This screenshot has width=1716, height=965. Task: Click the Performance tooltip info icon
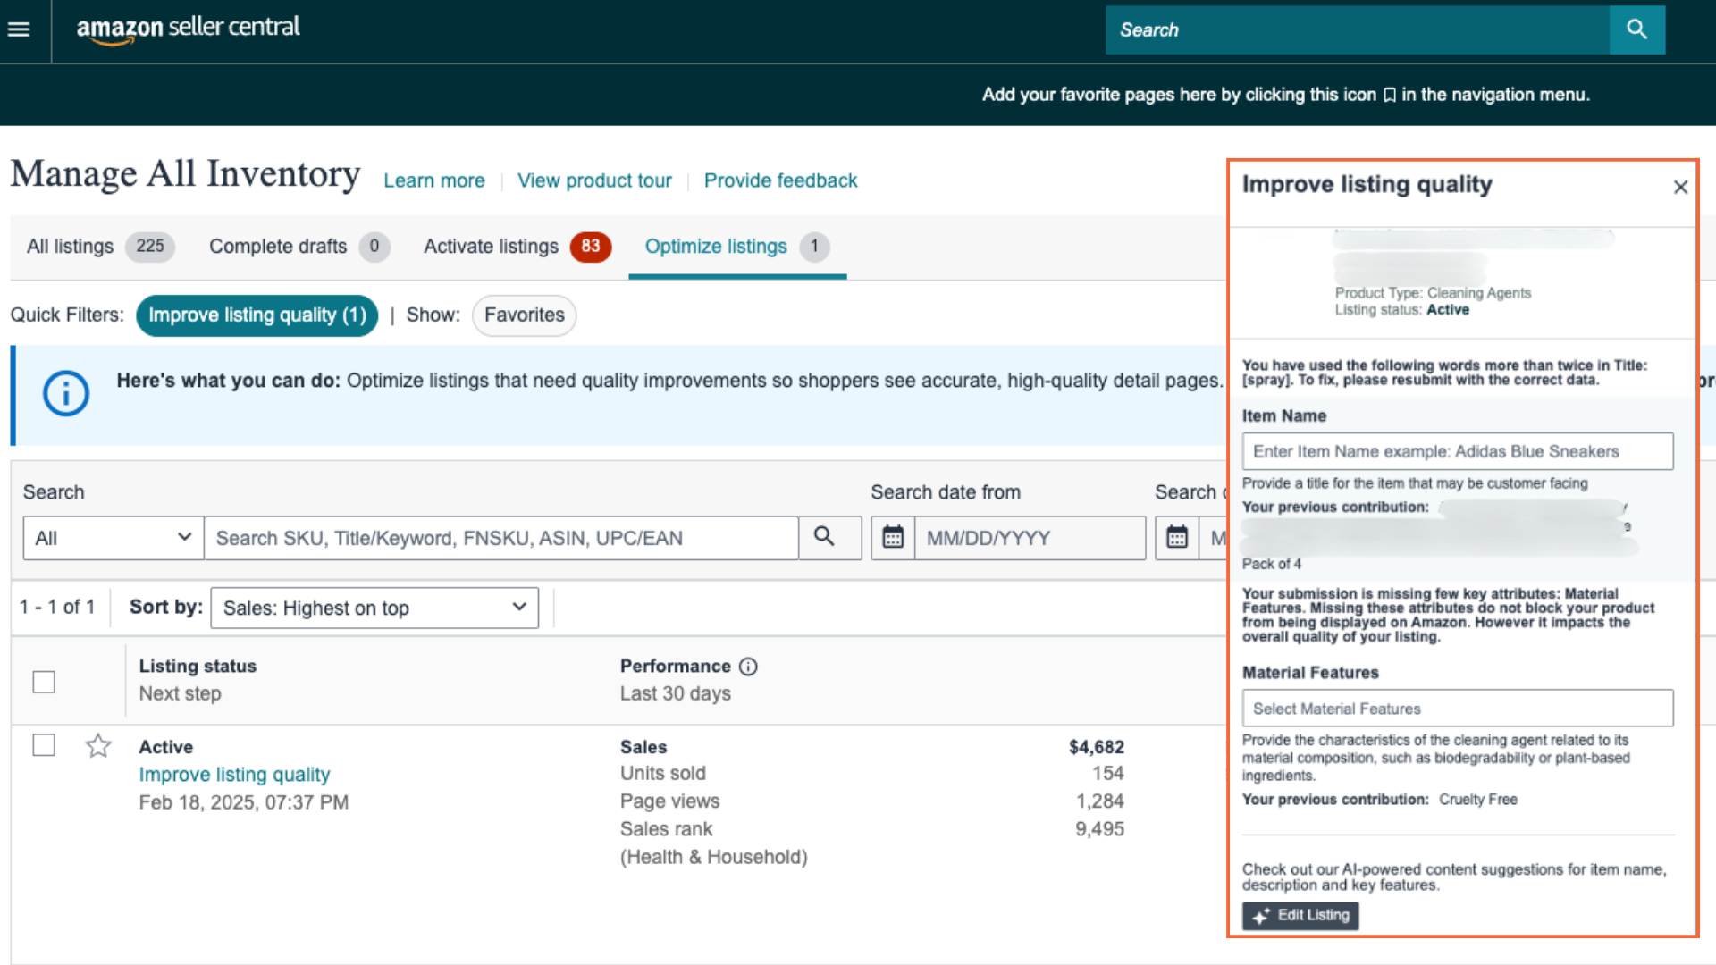click(749, 667)
